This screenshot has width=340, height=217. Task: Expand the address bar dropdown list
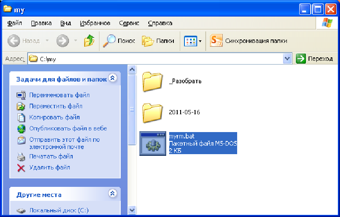click(287, 59)
